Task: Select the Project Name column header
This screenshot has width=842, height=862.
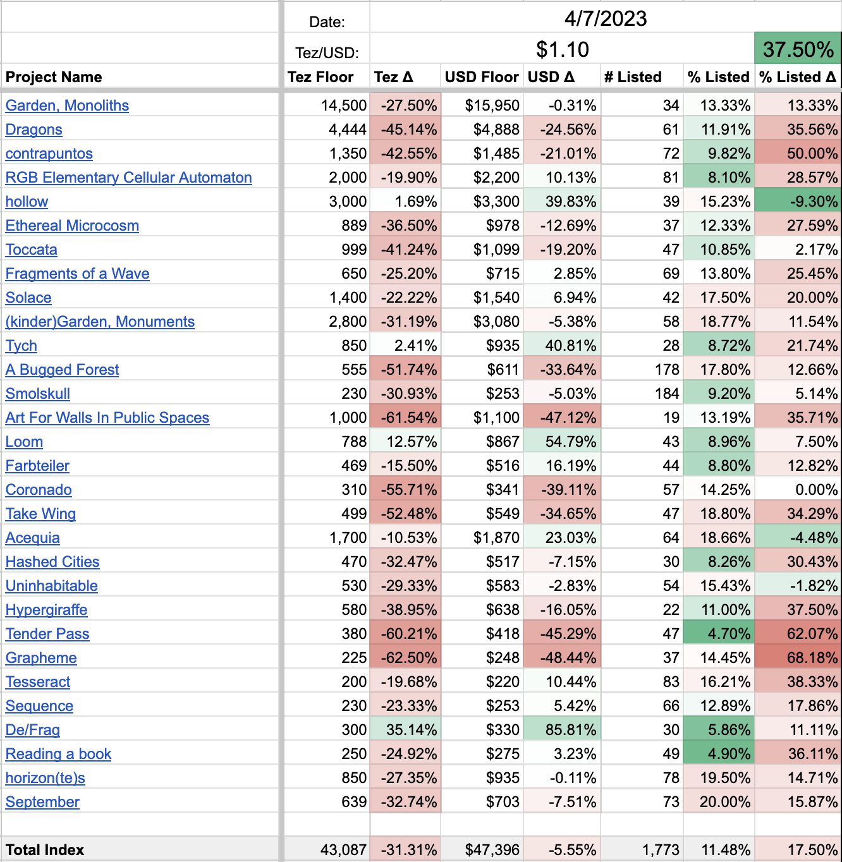Action: click(54, 77)
